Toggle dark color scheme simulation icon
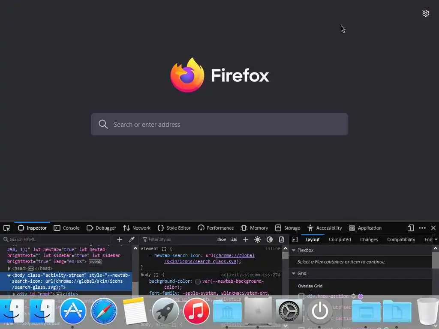Screen dimensions: 439x329 (x=270, y=239)
